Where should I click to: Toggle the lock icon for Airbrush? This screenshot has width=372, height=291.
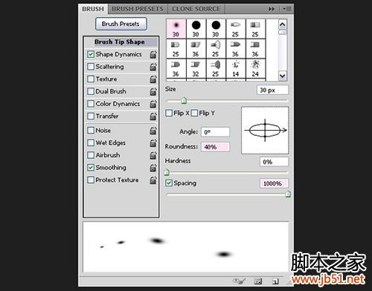coord(153,155)
